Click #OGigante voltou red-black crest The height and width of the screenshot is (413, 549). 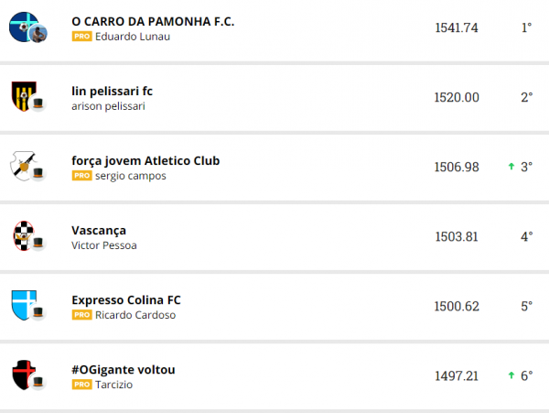22,375
